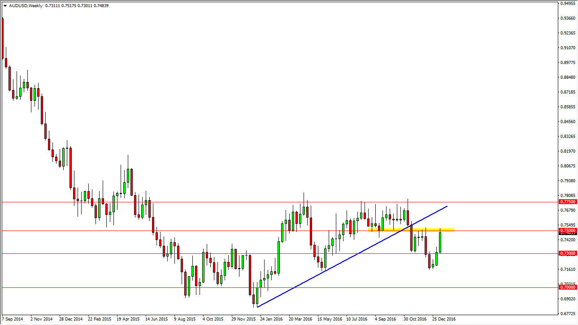Image resolution: width=578 pixels, height=325 pixels.
Task: Click the tall red candle at far left
Action: (x=3, y=38)
